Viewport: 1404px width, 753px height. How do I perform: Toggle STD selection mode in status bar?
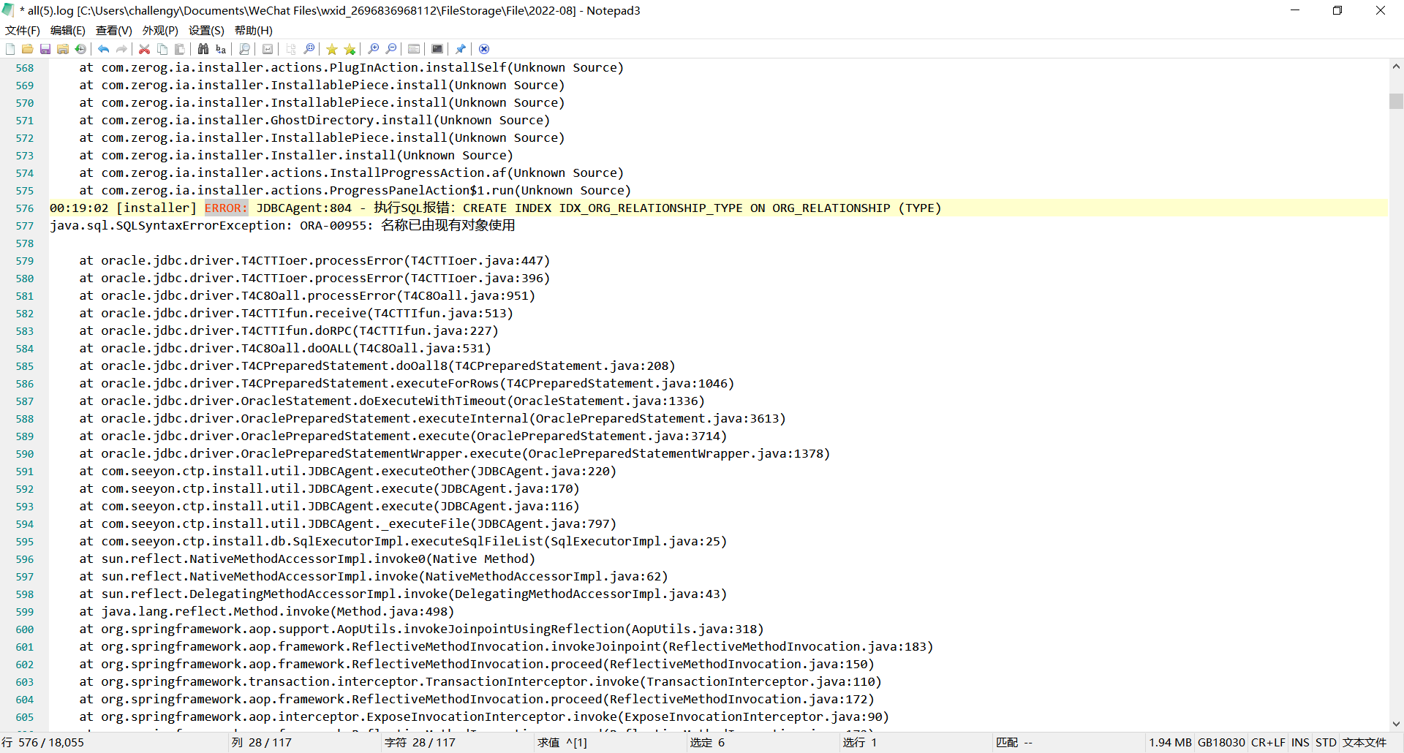tap(1326, 743)
